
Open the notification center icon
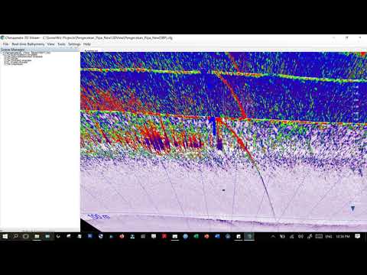click(358, 237)
